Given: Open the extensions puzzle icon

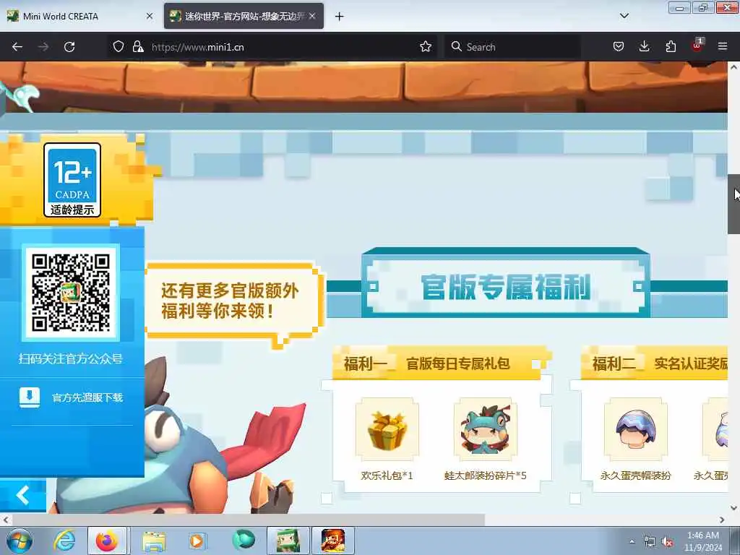Looking at the screenshot, I should (x=671, y=46).
